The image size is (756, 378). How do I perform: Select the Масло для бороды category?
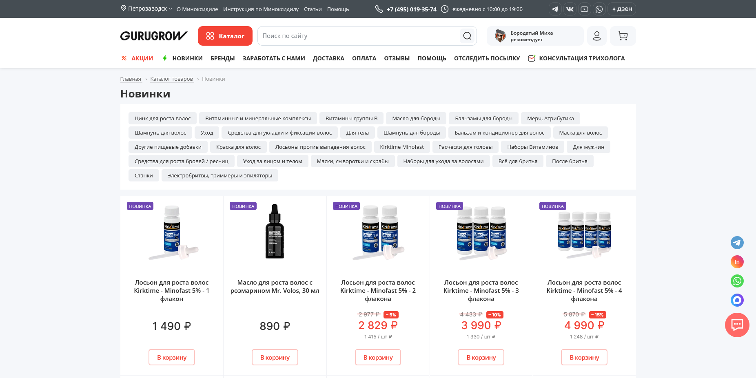(416, 118)
